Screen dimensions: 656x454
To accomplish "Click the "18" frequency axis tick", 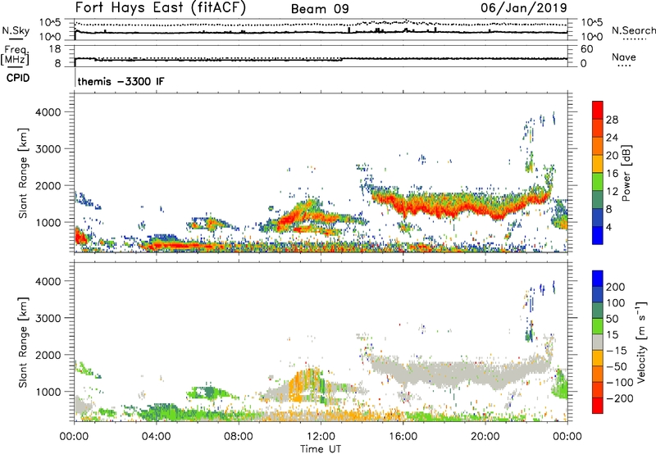I will tap(55, 49).
